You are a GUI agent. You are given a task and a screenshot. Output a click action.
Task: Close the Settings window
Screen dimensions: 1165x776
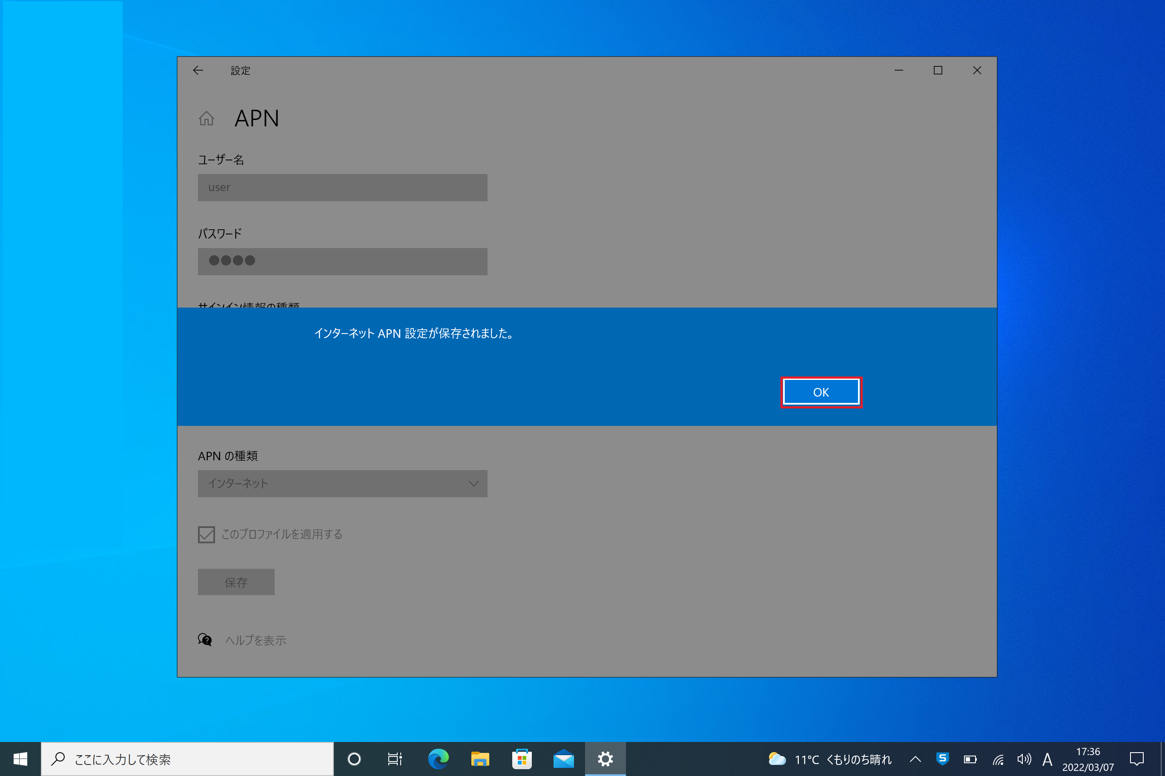click(977, 70)
